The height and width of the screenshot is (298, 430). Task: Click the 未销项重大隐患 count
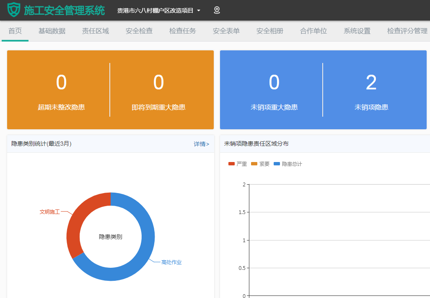click(x=274, y=82)
